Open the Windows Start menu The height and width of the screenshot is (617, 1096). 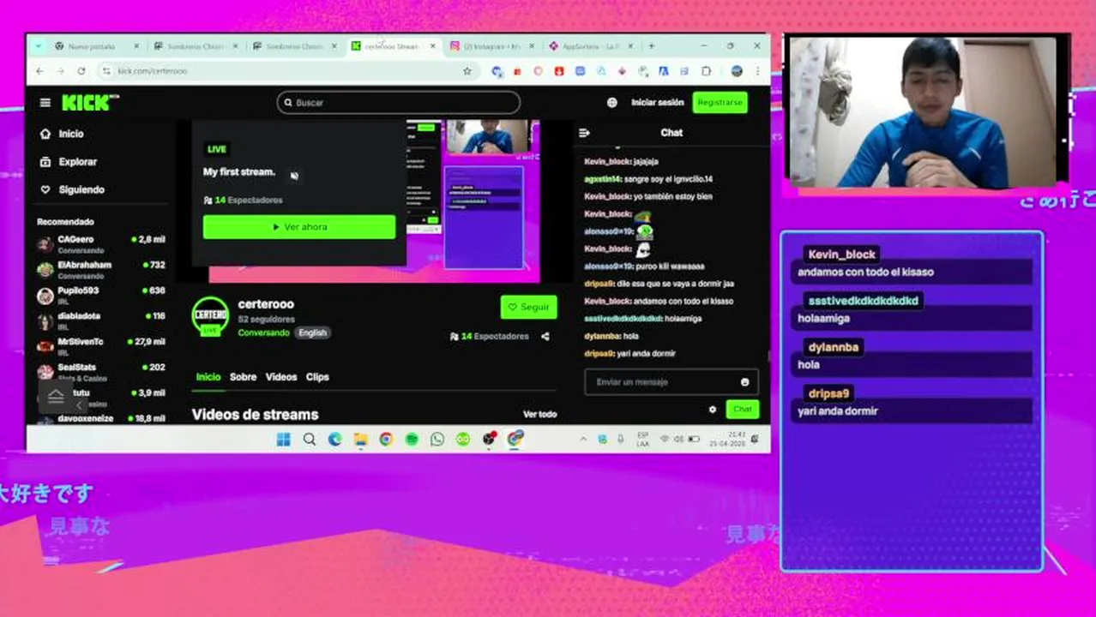point(283,439)
